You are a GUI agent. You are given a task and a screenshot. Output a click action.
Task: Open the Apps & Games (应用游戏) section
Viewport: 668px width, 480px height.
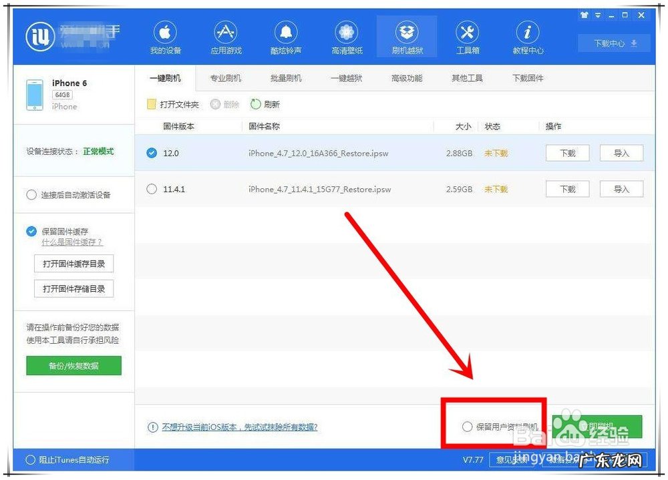point(225,37)
